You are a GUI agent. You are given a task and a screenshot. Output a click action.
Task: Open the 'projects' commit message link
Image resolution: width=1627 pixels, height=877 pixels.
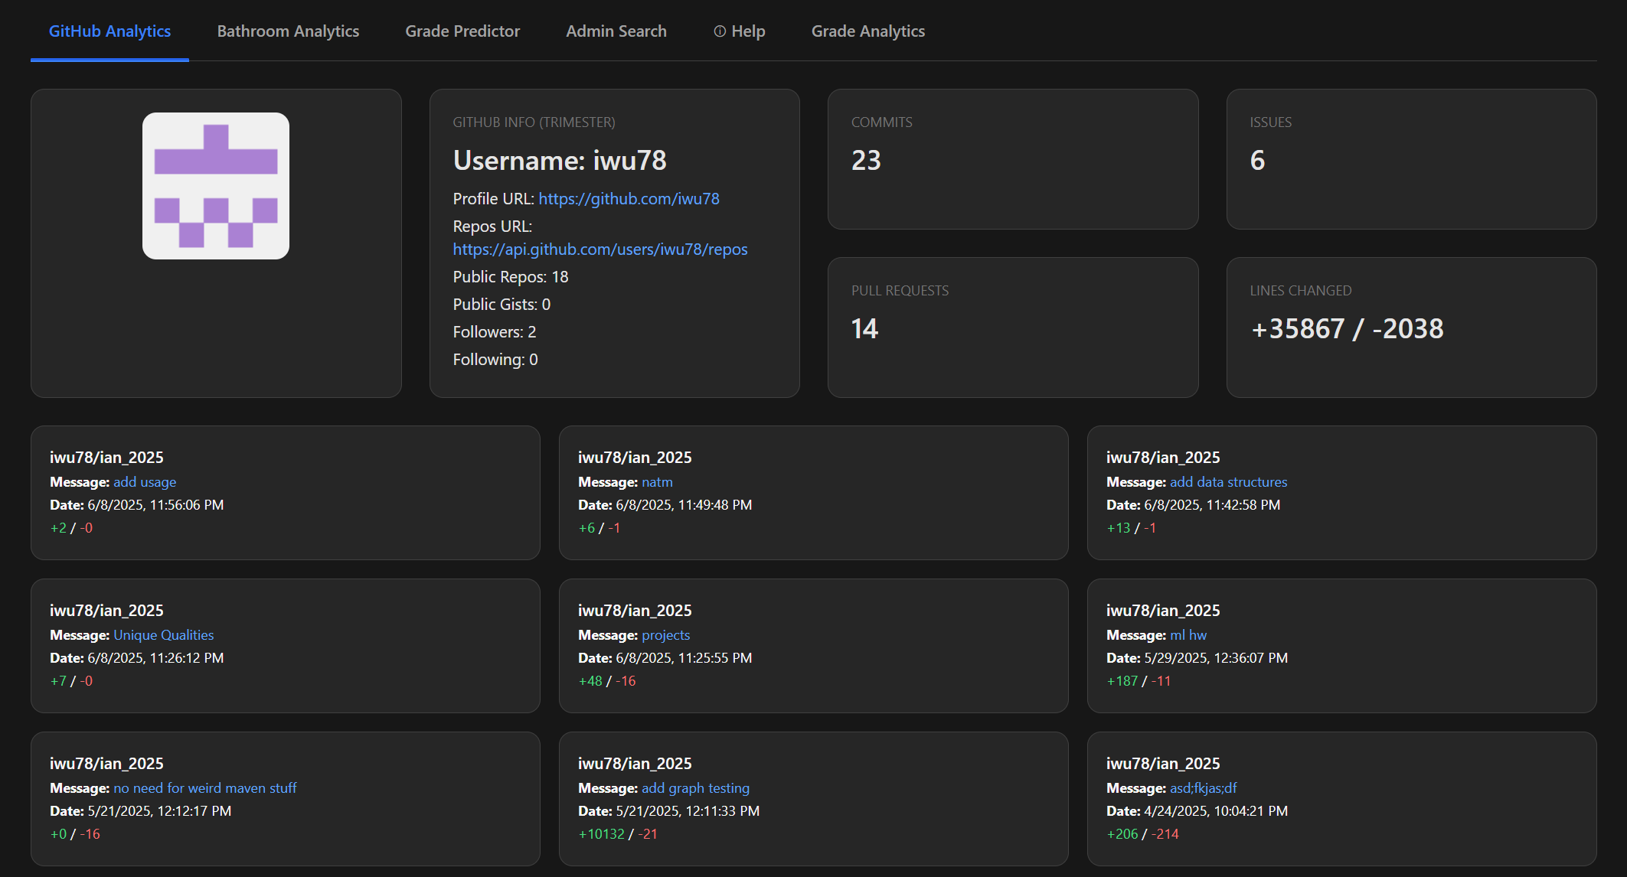665,635
